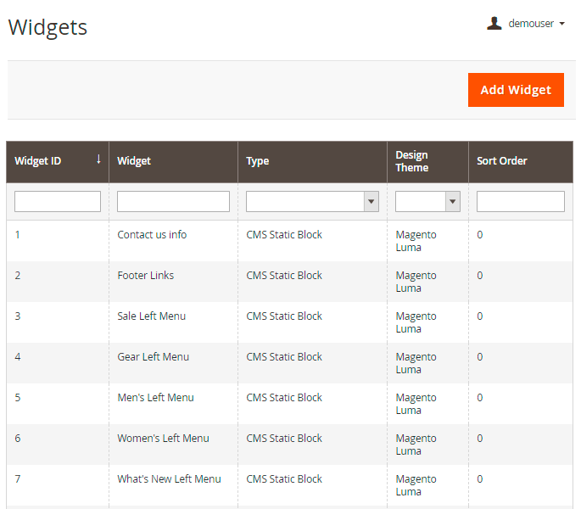Sort by Widget column header
This screenshot has width=581, height=509.
point(134,161)
